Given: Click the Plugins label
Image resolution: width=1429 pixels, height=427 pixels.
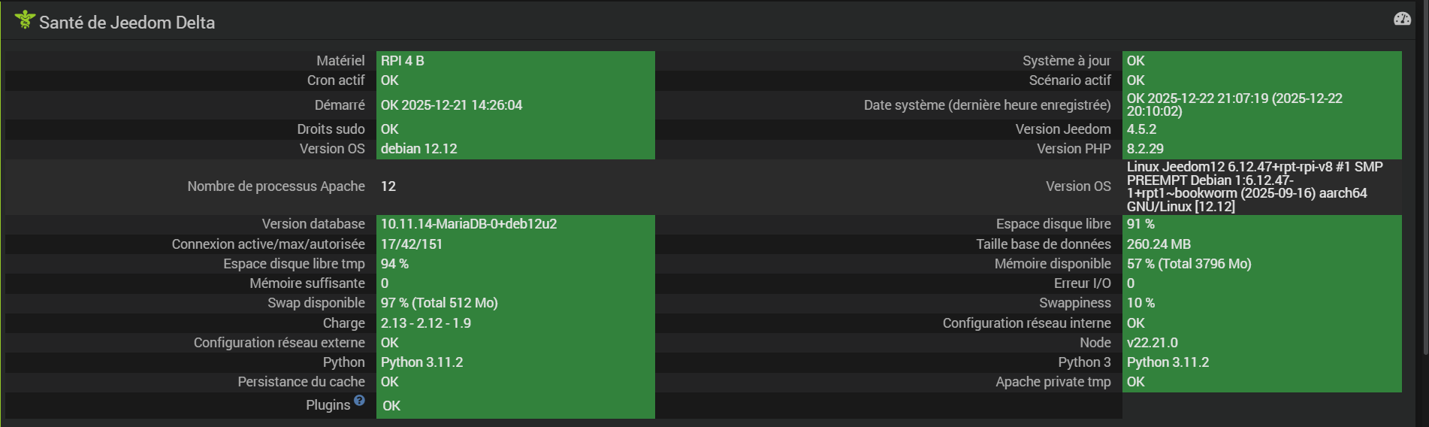Looking at the screenshot, I should pyautogui.click(x=328, y=405).
